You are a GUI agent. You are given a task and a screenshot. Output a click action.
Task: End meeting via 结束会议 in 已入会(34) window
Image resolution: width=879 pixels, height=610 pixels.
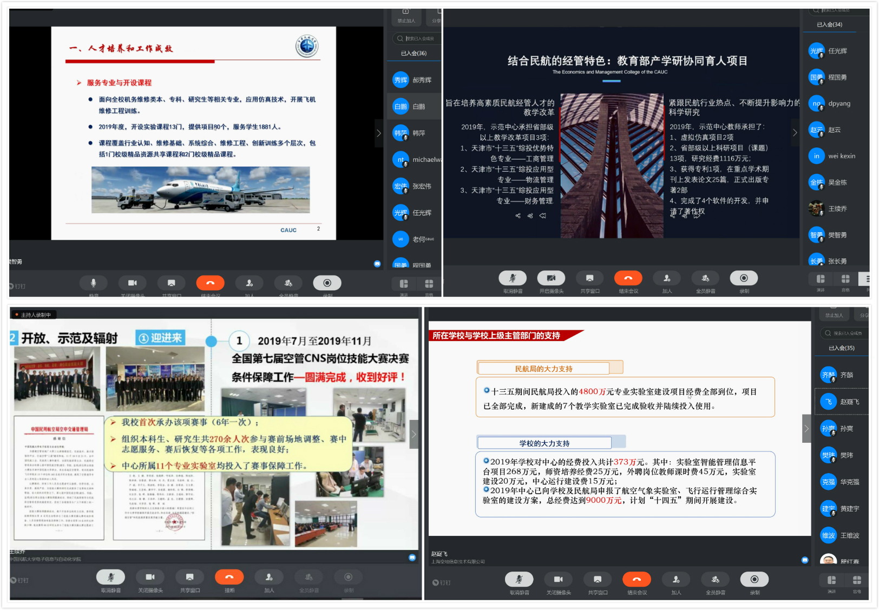tap(628, 278)
